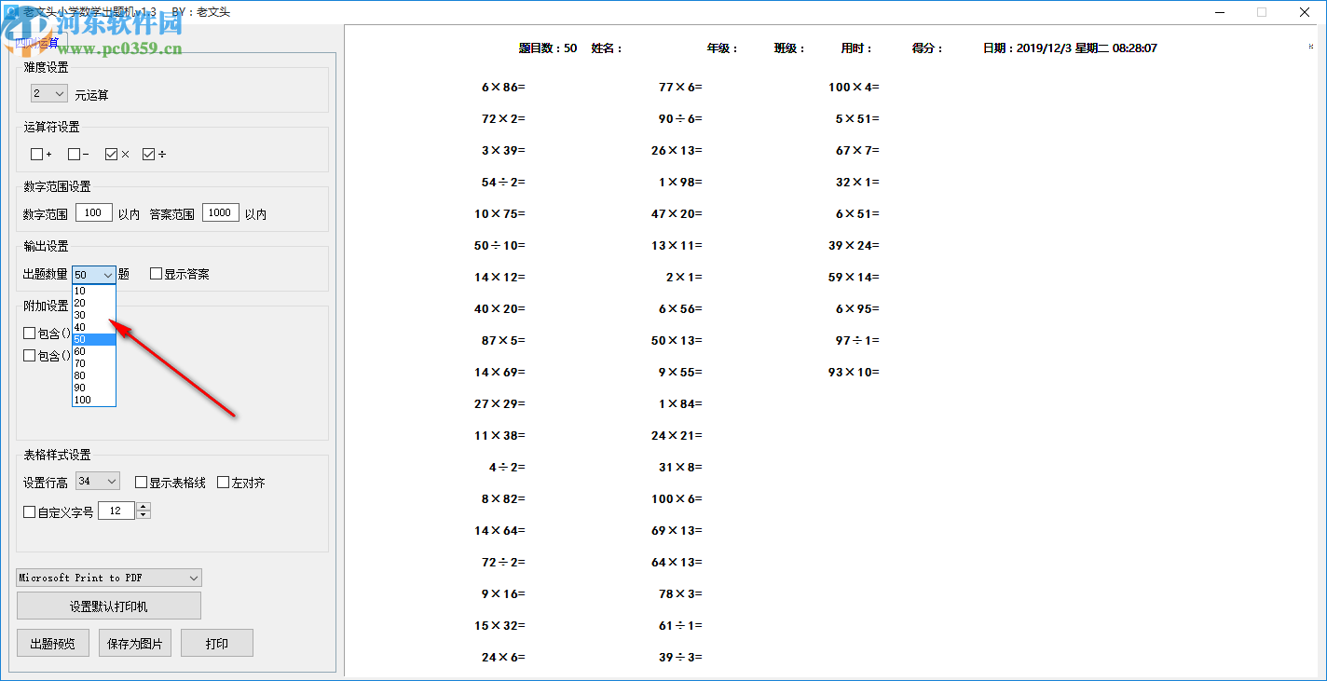Click the problem 27×29=
The height and width of the screenshot is (681, 1327).
[x=499, y=404]
